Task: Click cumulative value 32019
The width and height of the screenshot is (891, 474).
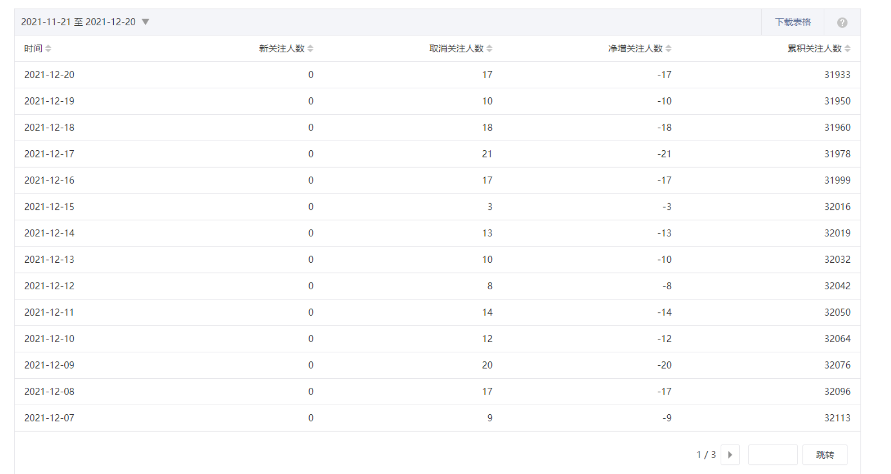Action: tap(837, 233)
